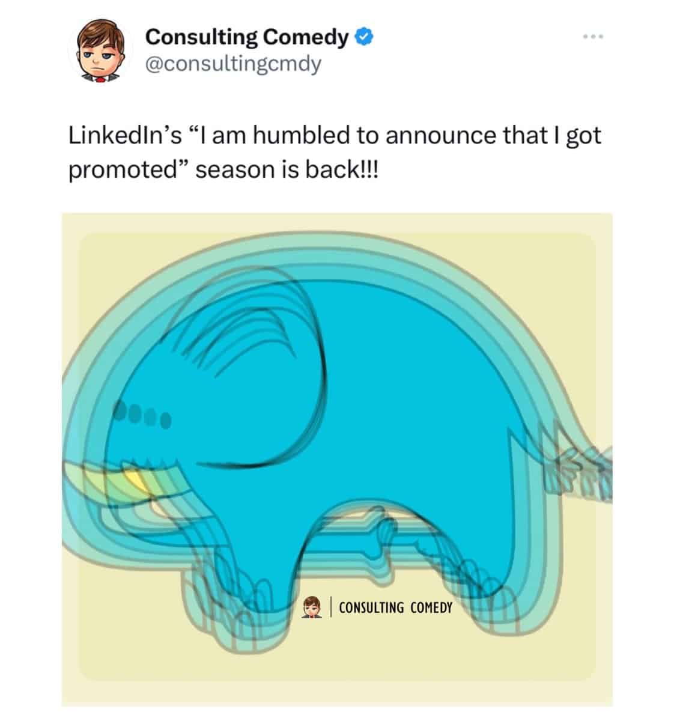Open the Consulting Comedy display name link

pyautogui.click(x=247, y=38)
